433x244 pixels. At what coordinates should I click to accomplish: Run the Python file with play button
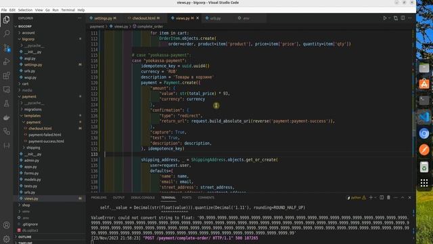(x=385, y=18)
